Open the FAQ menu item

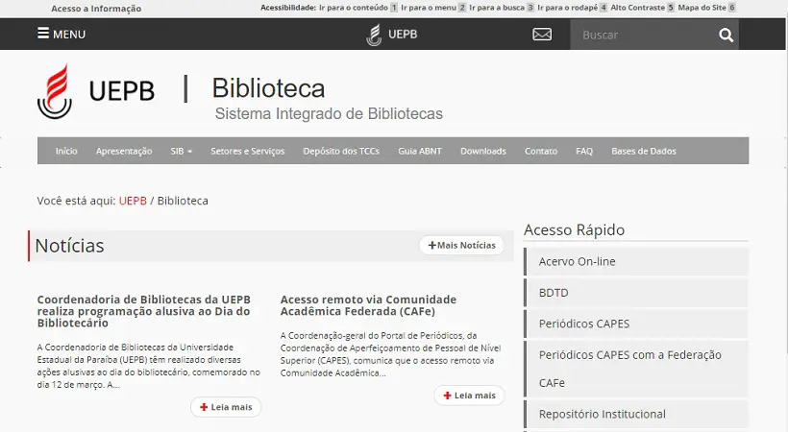(584, 151)
